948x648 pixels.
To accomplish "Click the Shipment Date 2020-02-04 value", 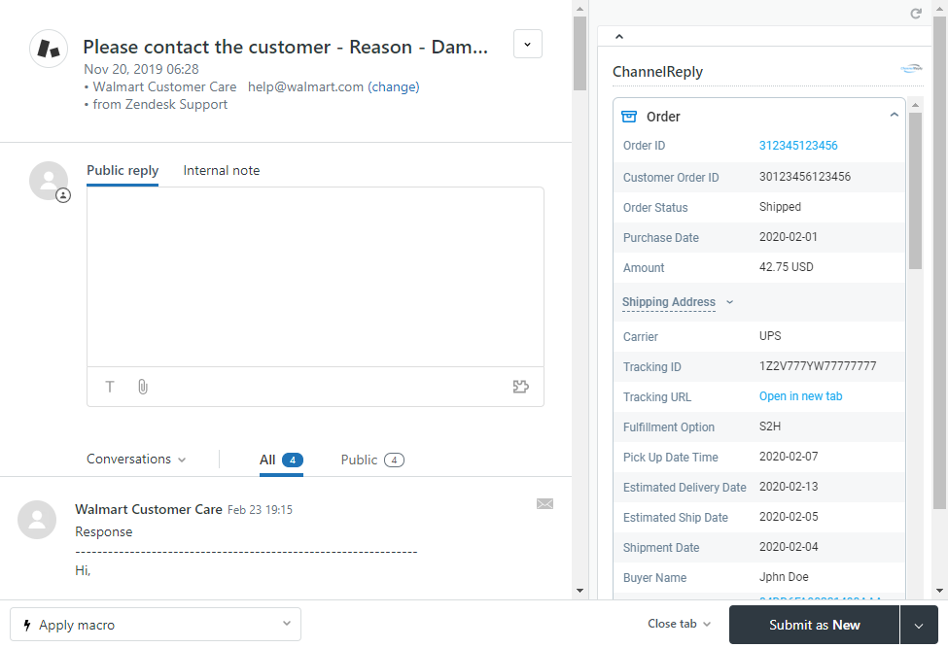I will (x=789, y=547).
